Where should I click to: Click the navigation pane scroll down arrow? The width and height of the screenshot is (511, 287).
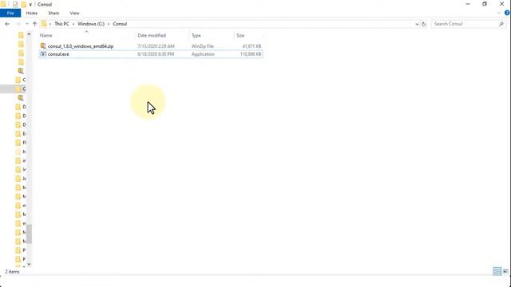click(x=29, y=264)
